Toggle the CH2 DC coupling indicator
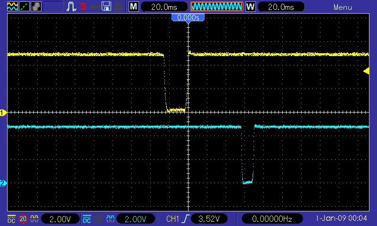 pyautogui.click(x=87, y=219)
